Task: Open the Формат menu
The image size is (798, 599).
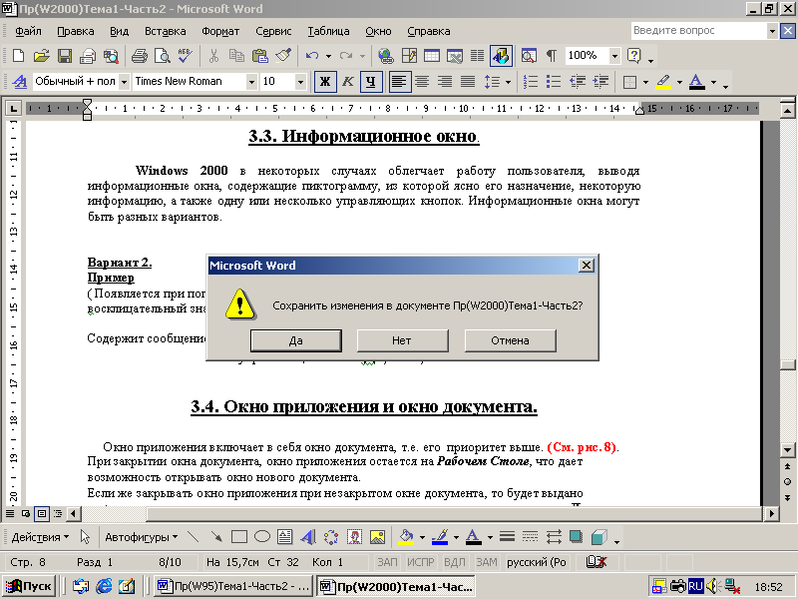Action: [220, 31]
